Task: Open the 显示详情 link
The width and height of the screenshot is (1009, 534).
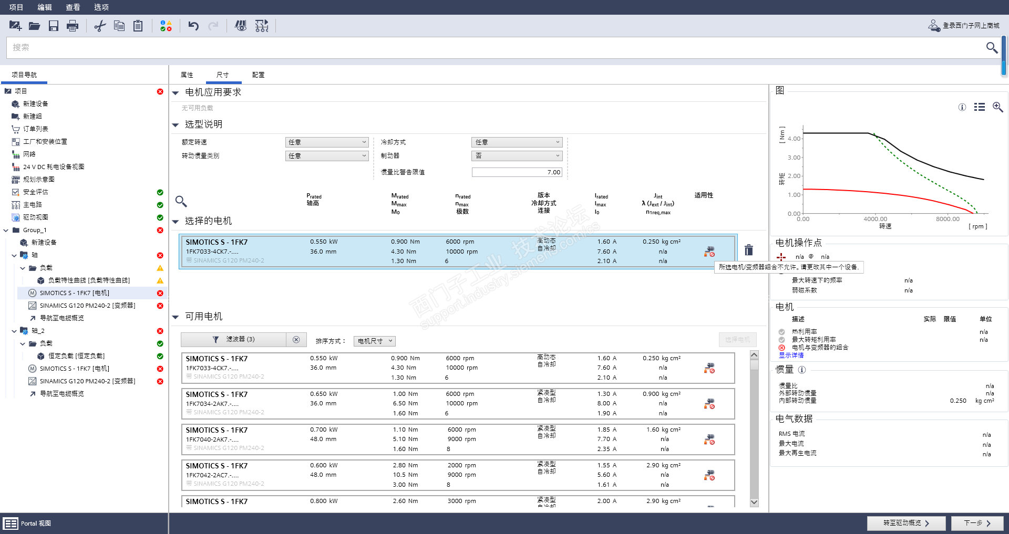Action: click(791, 355)
